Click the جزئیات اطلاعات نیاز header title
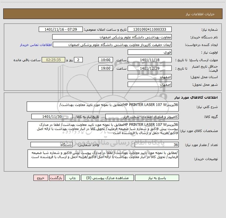This screenshot has height=218, width=226. (200, 14)
